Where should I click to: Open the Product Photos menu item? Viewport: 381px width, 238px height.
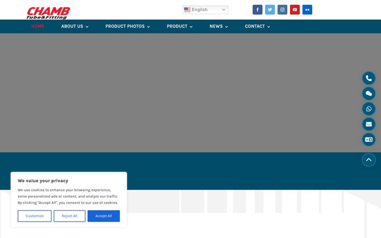125,26
